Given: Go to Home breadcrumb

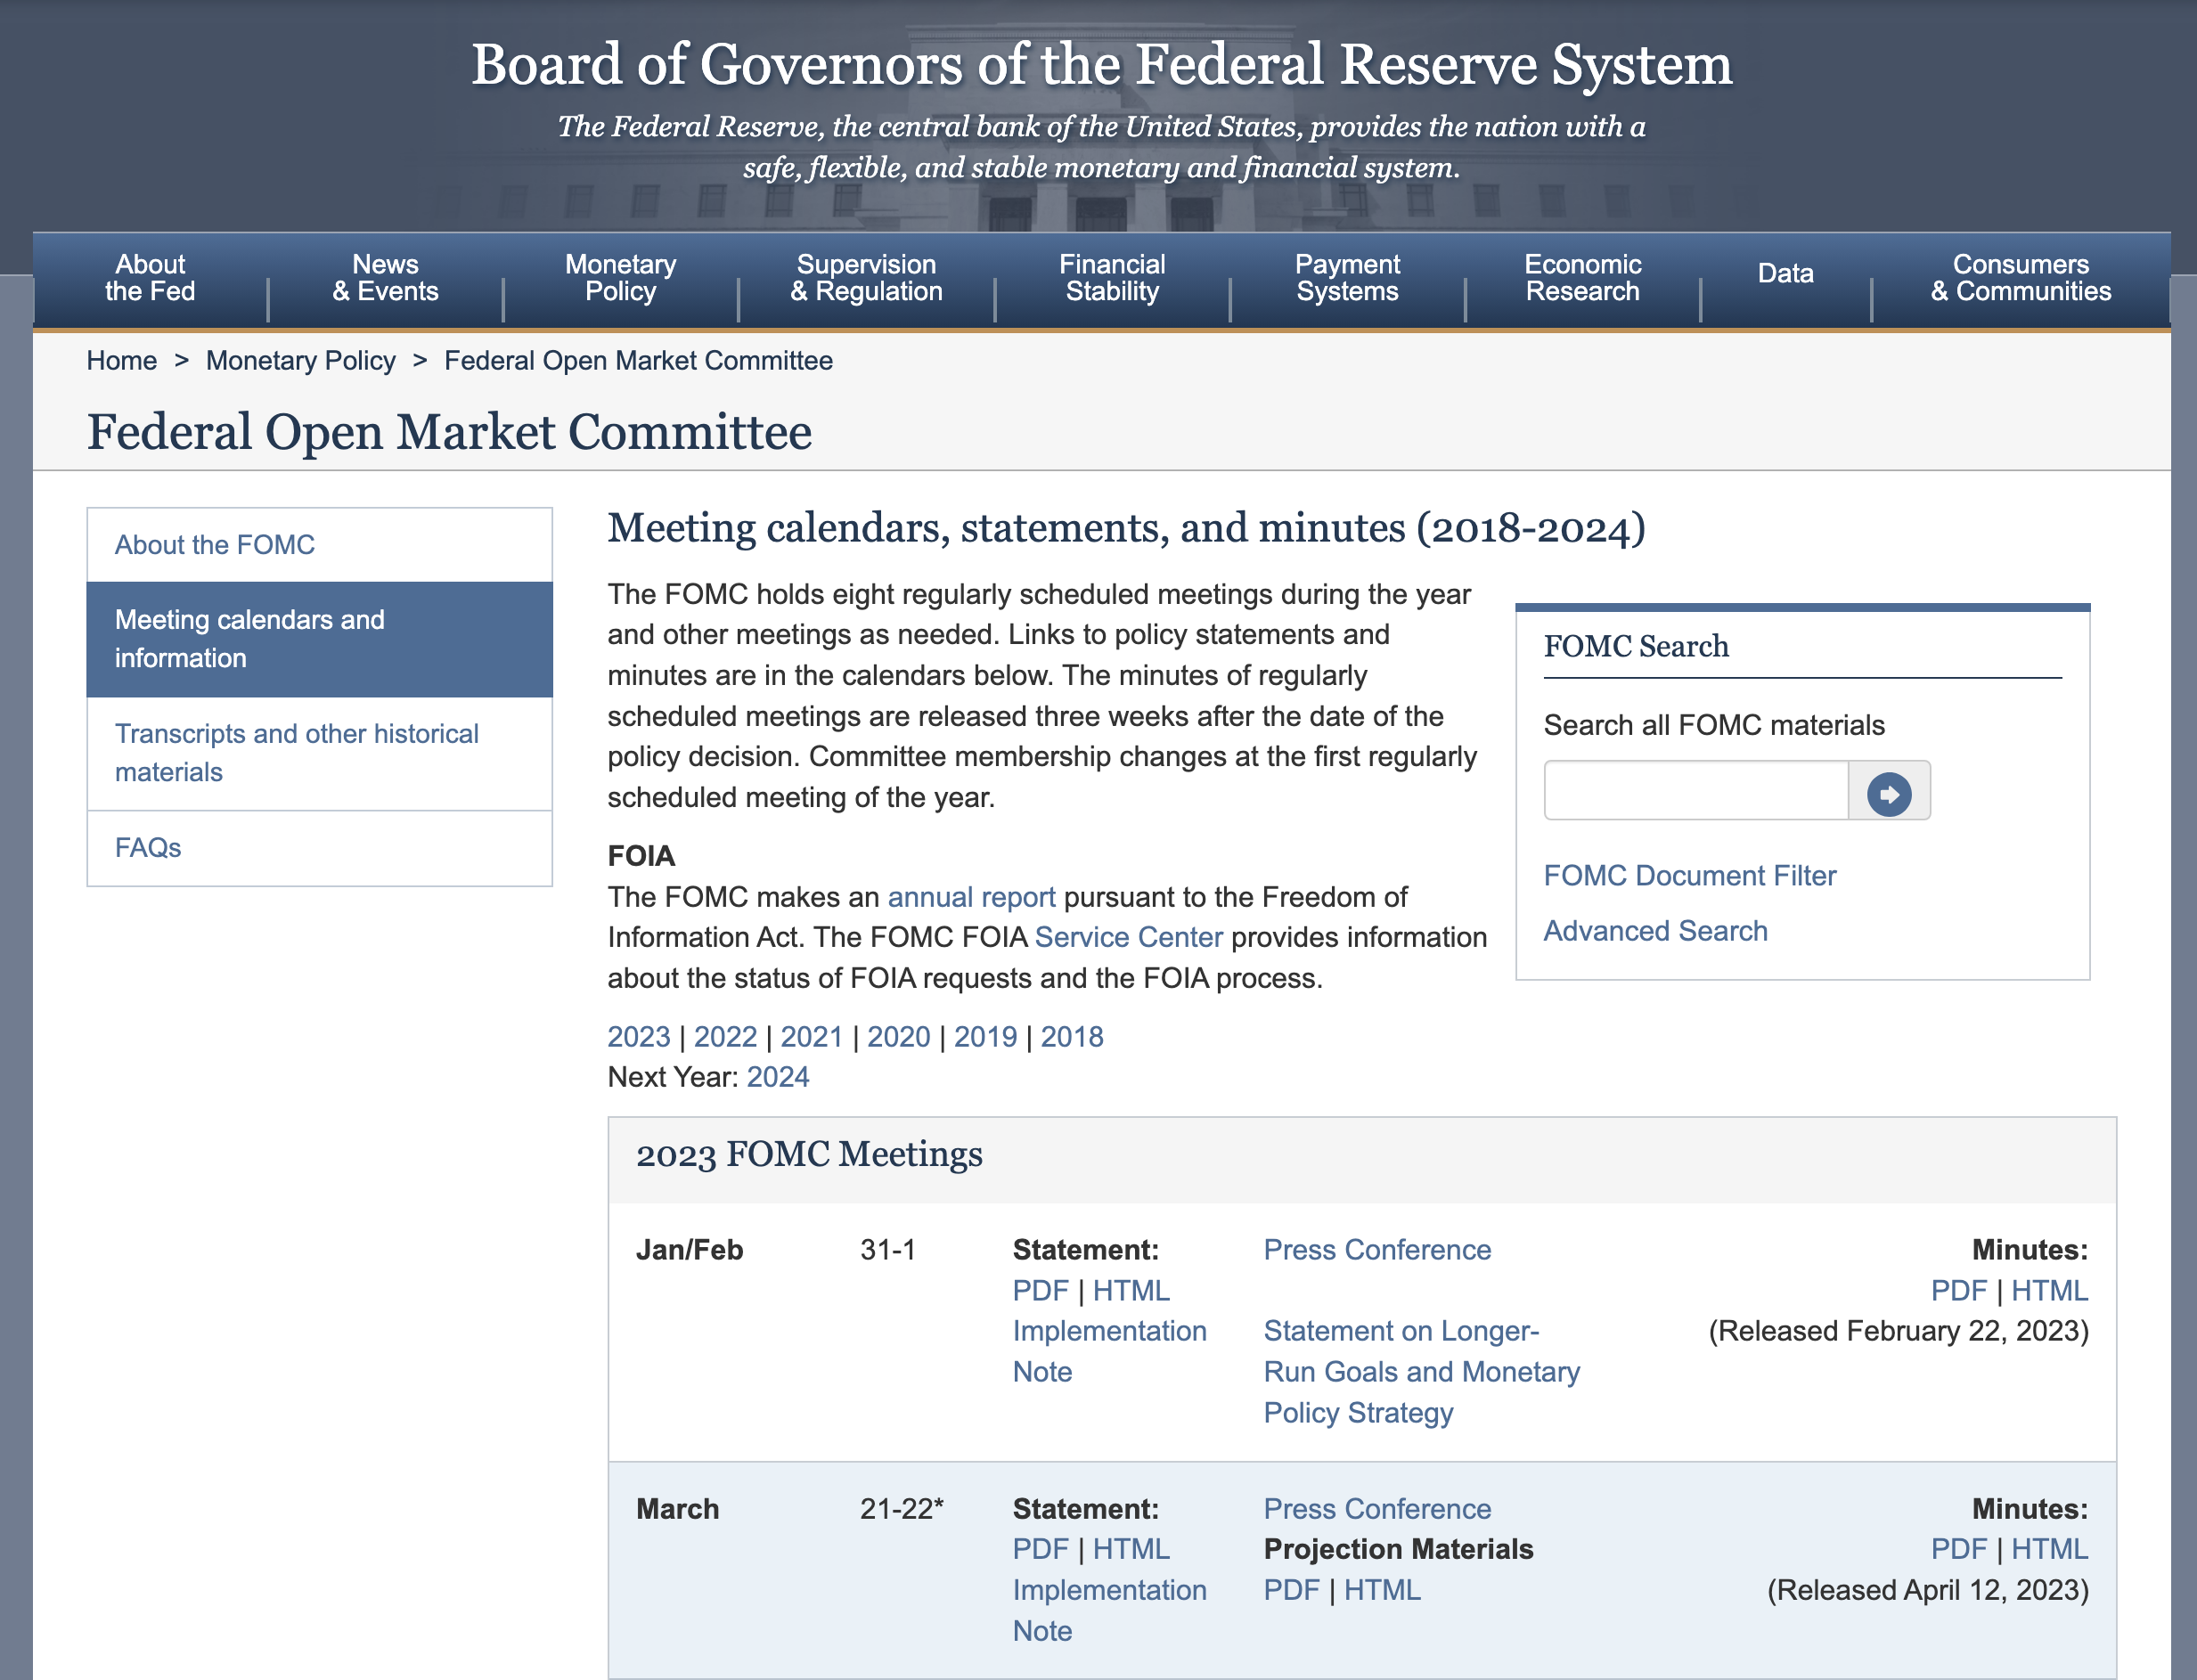Looking at the screenshot, I should click(122, 361).
